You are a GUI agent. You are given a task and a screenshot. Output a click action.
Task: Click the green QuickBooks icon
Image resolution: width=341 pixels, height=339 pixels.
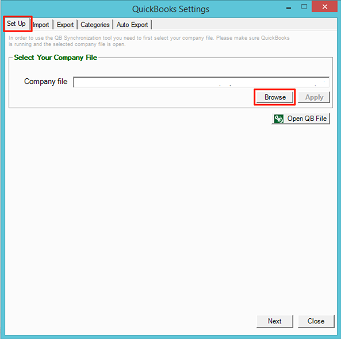click(x=278, y=119)
